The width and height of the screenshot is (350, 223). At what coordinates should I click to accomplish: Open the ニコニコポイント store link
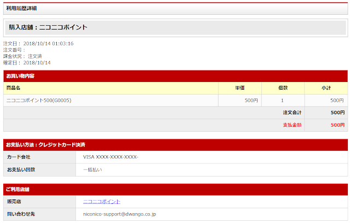(102, 202)
